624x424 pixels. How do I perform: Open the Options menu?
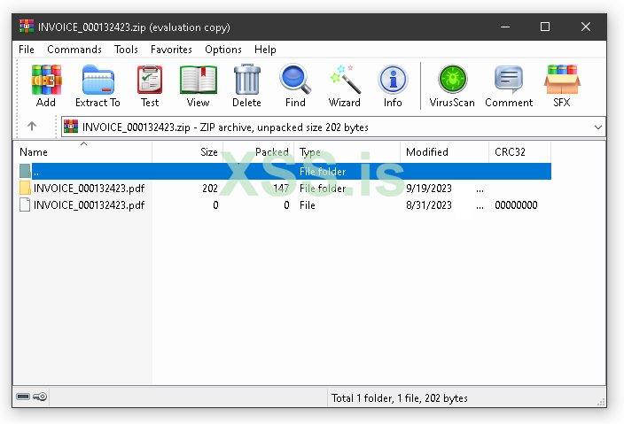click(223, 50)
